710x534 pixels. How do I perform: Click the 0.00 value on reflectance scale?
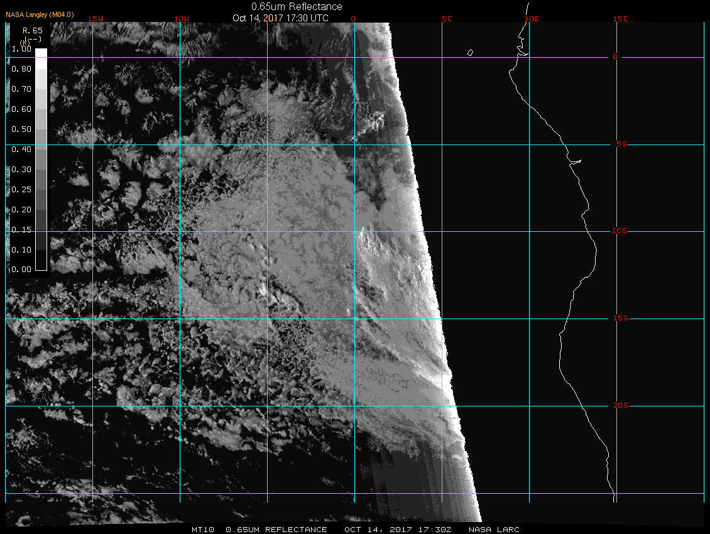tap(21, 270)
